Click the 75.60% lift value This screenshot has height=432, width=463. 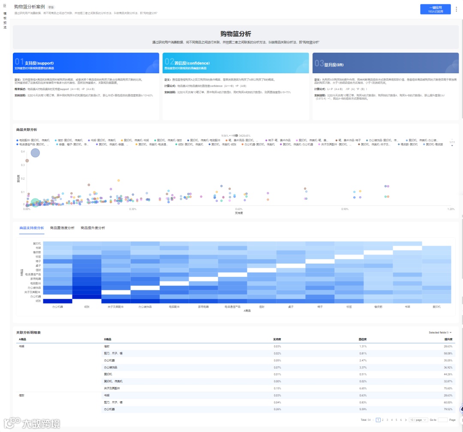click(448, 388)
